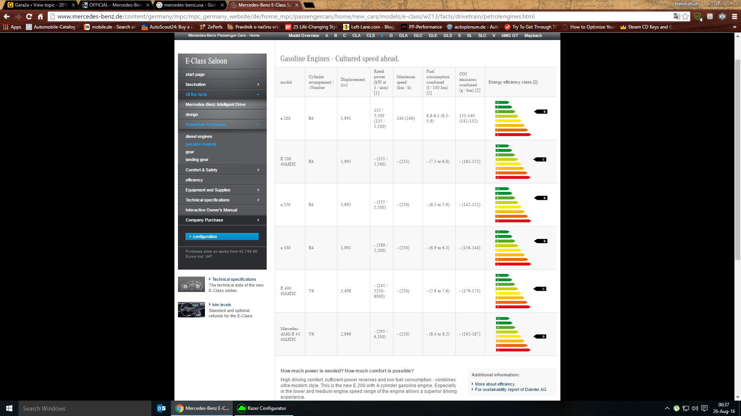Open the trim levels link
The height and width of the screenshot is (416, 741).
coord(222,305)
